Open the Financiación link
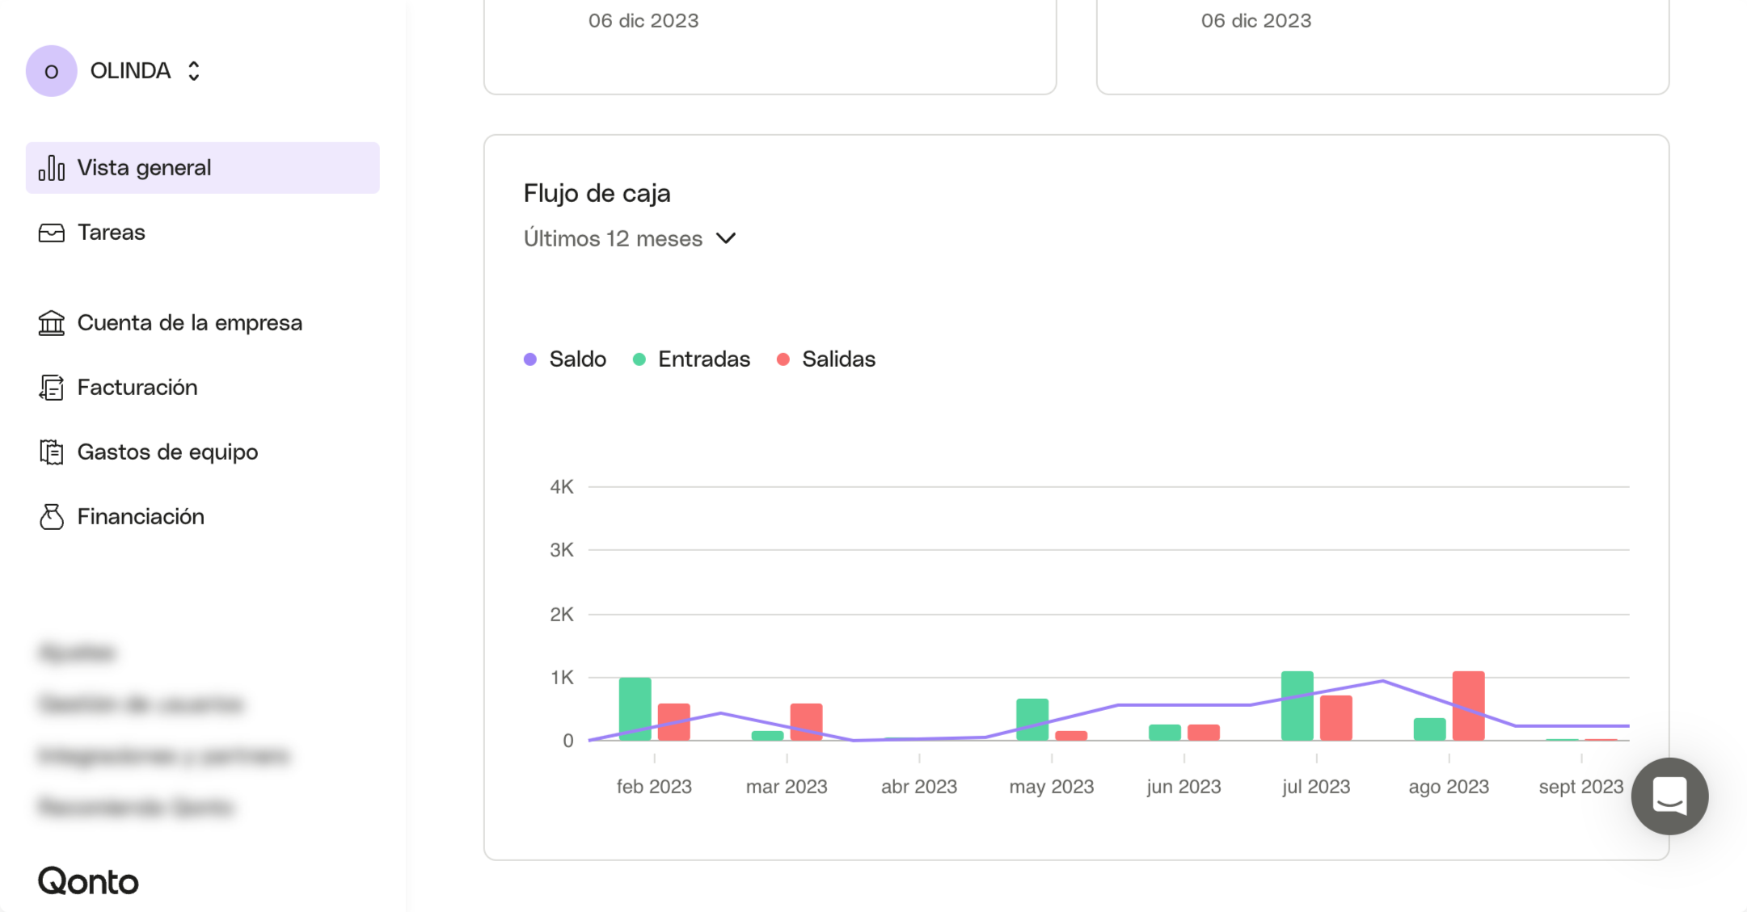The image size is (1747, 912). (x=141, y=517)
